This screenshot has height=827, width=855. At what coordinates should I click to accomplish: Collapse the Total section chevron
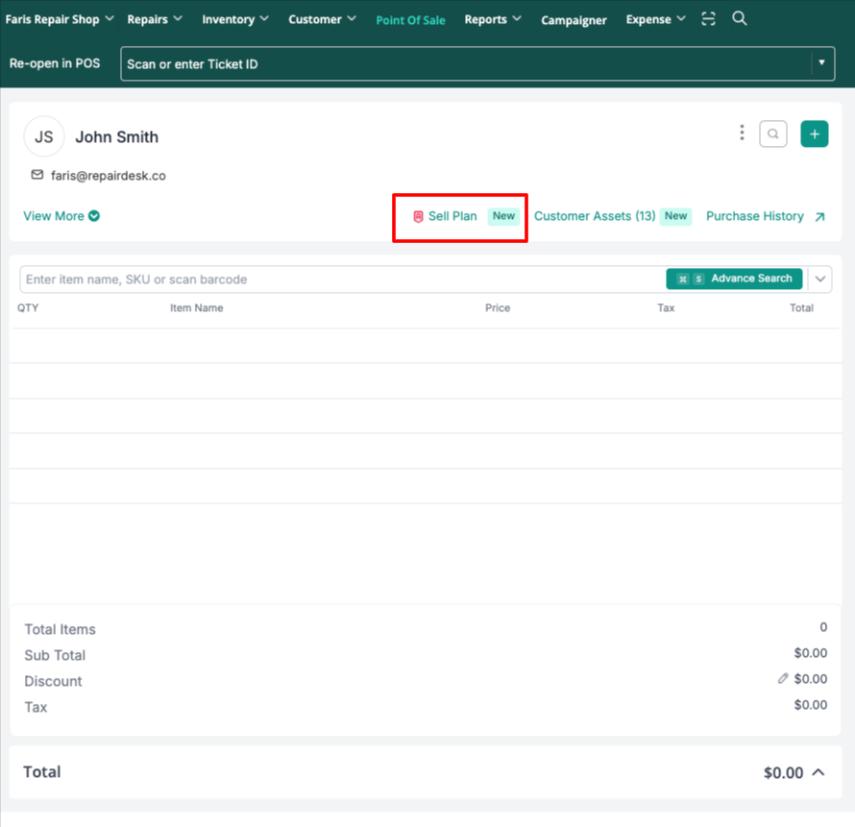point(818,772)
